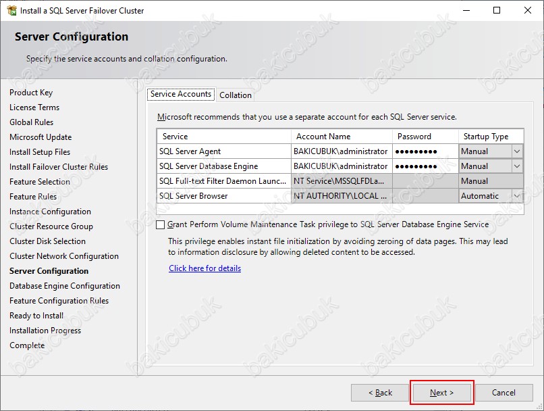Viewport: 544px width, 411px height.
Task: Select Complete step in sidebar
Action: click(27, 345)
